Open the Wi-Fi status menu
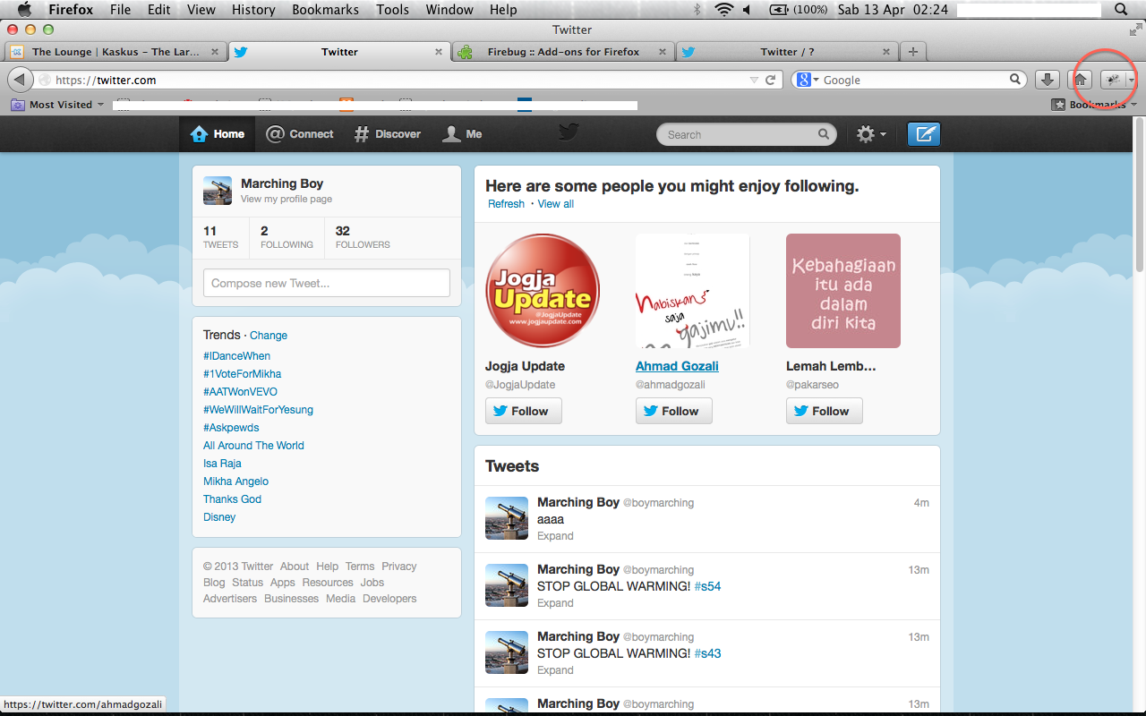Image resolution: width=1146 pixels, height=716 pixels. click(723, 9)
